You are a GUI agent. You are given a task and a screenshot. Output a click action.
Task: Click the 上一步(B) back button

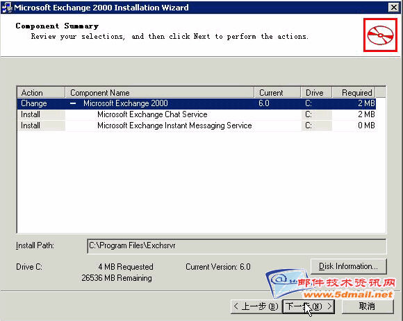coord(256,306)
